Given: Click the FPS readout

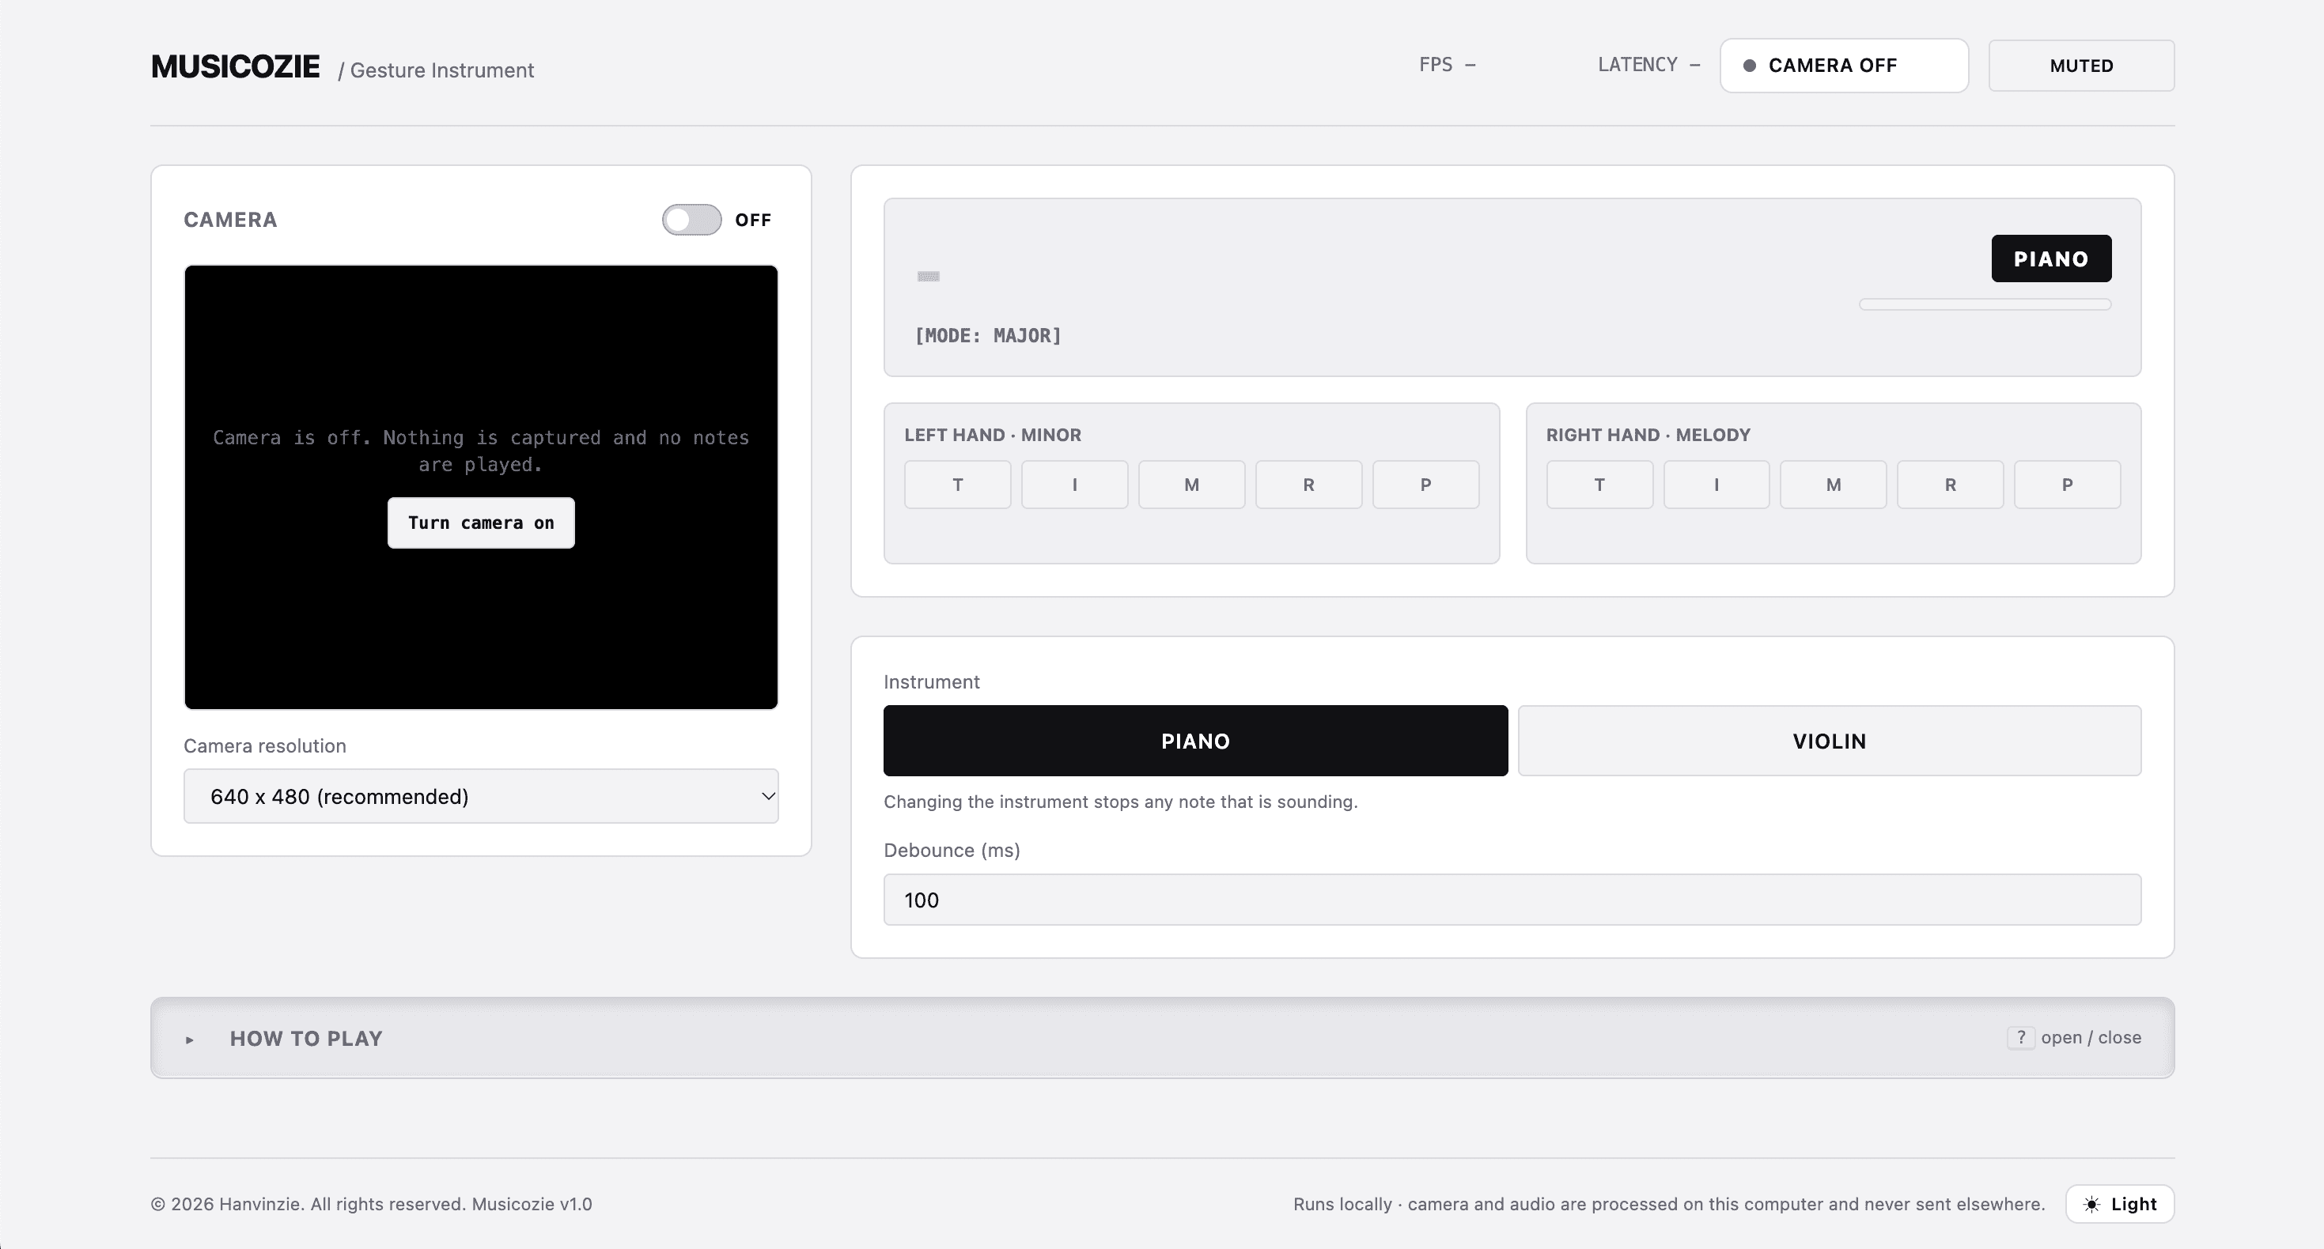Looking at the screenshot, I should pyautogui.click(x=1447, y=65).
